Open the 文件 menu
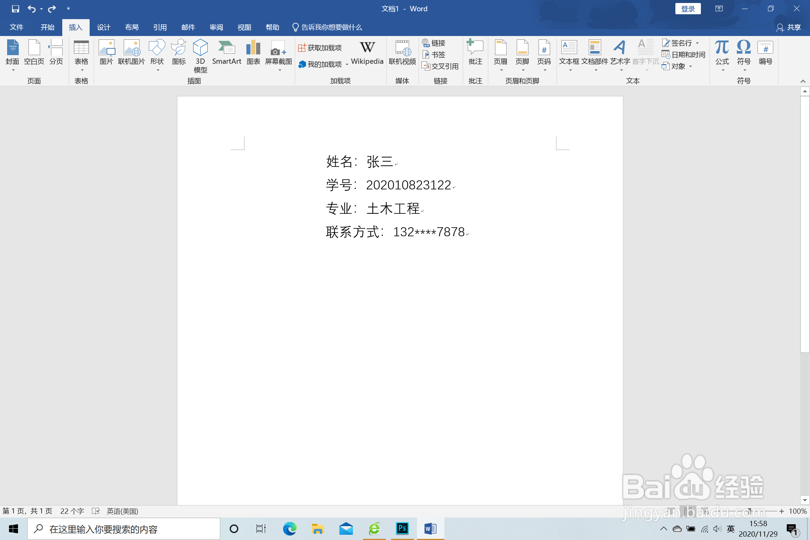The height and width of the screenshot is (540, 810). click(x=16, y=27)
